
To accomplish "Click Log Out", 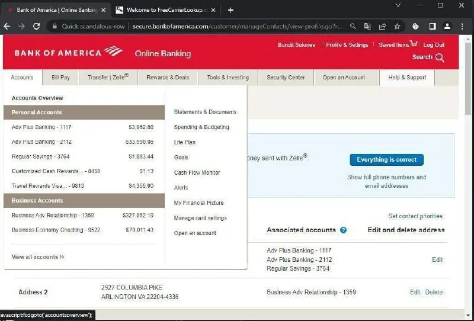I will click(x=434, y=45).
